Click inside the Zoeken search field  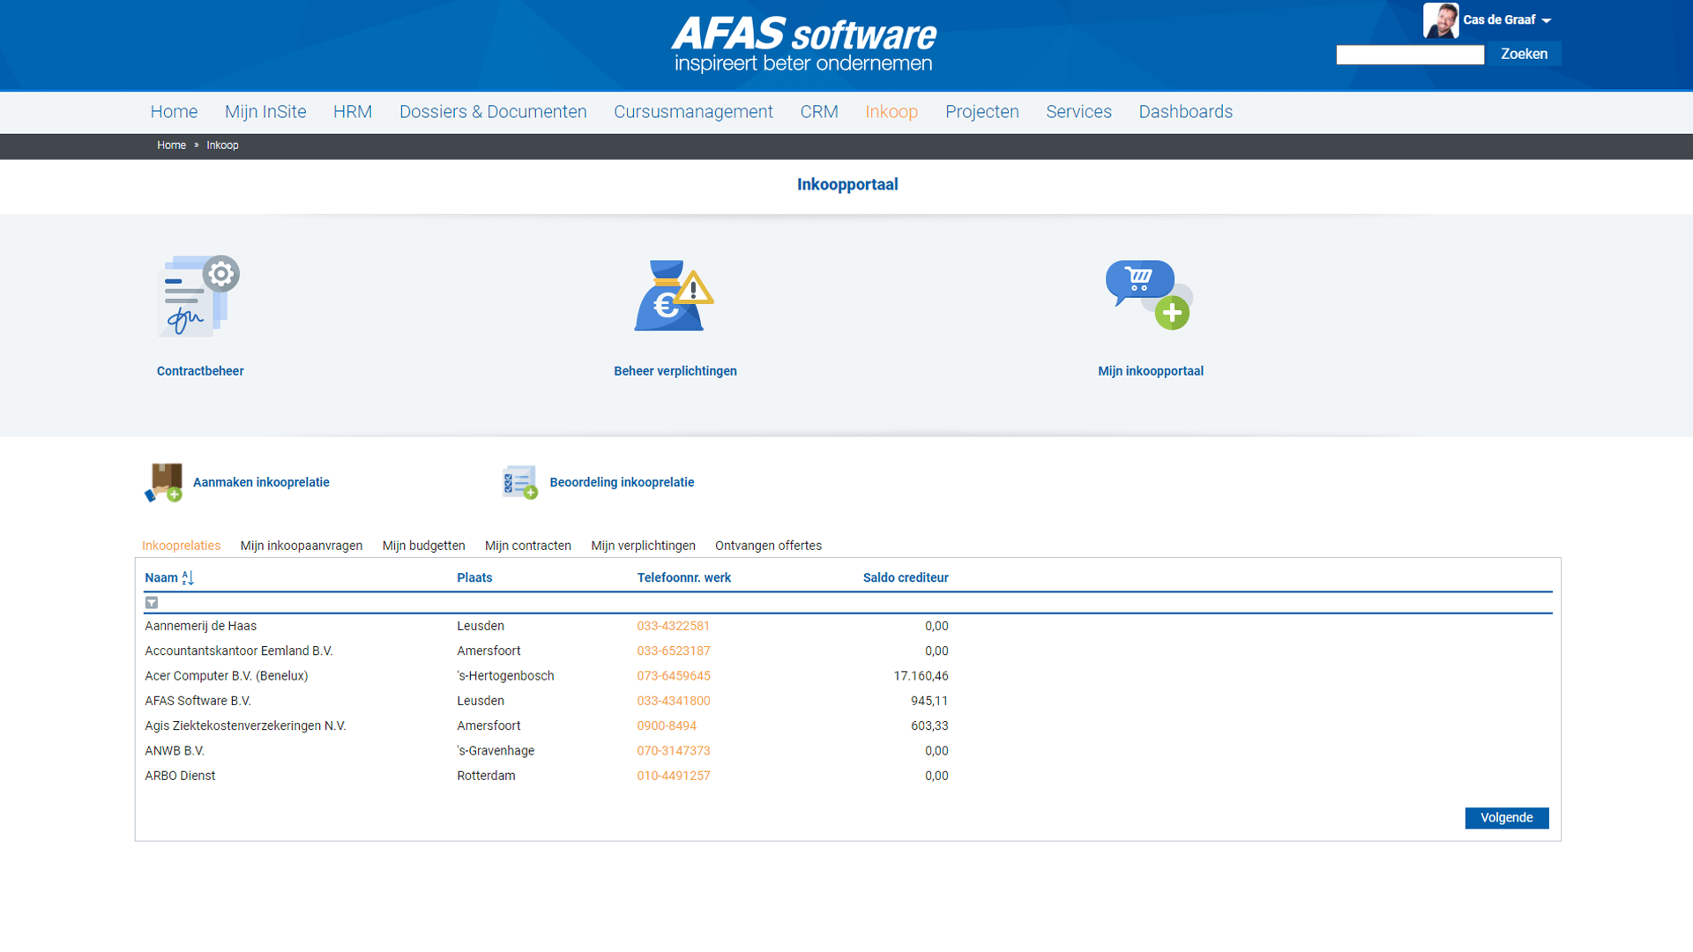click(x=1409, y=54)
